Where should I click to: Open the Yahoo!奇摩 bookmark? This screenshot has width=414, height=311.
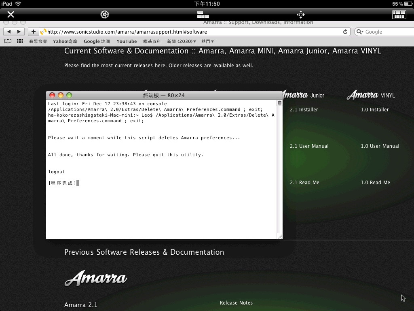pyautogui.click(x=65, y=41)
